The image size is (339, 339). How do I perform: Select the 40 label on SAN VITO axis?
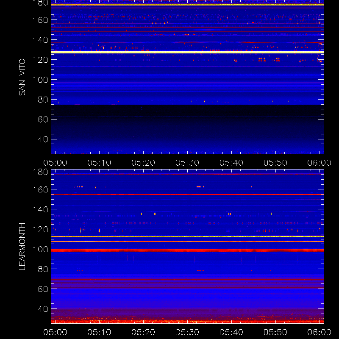coord(43,139)
